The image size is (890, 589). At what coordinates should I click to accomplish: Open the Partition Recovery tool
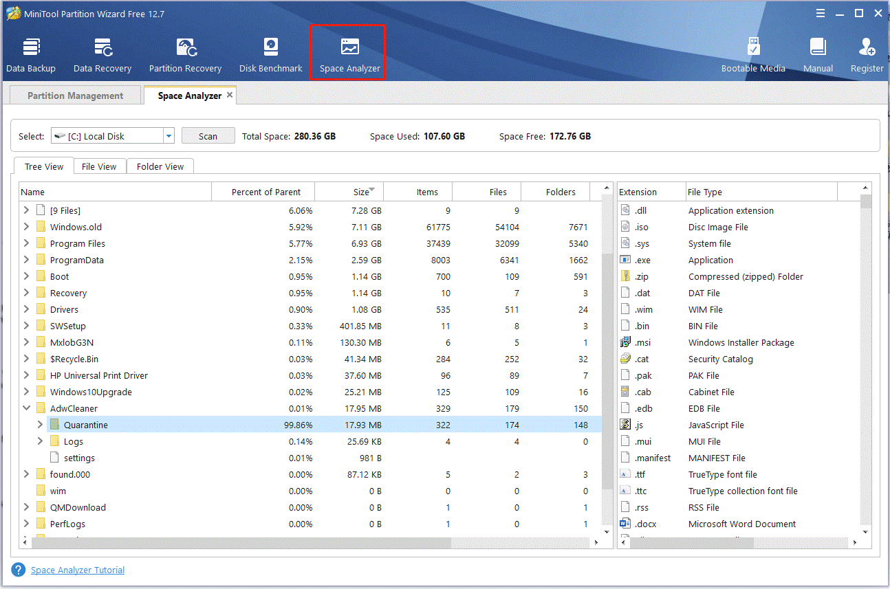point(185,54)
